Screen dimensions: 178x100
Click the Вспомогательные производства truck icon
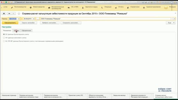pos(49,8)
